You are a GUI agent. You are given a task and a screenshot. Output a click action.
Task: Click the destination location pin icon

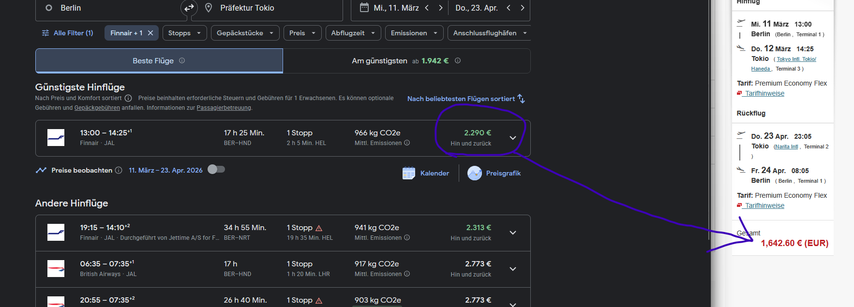click(209, 8)
